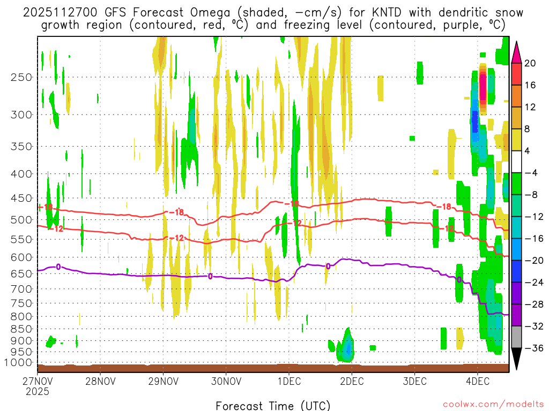549x411 pixels.
Task: Click the colorbar value label -36
Action: pyautogui.click(x=535, y=348)
